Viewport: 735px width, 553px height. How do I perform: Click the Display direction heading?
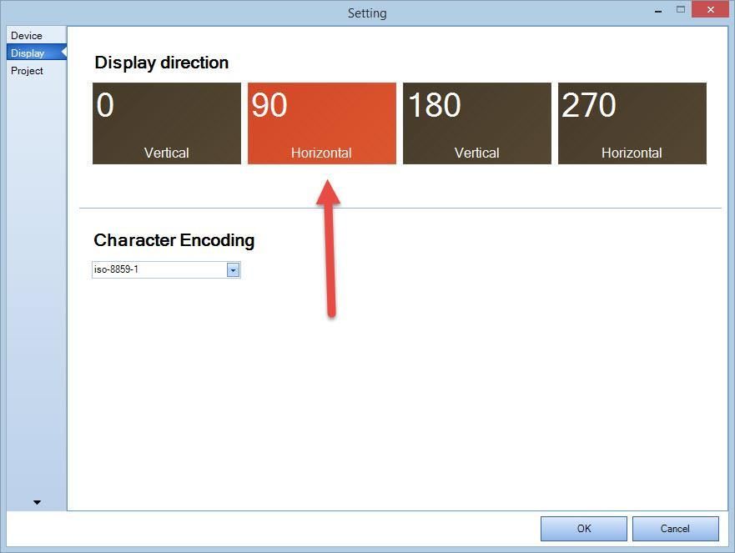(161, 63)
